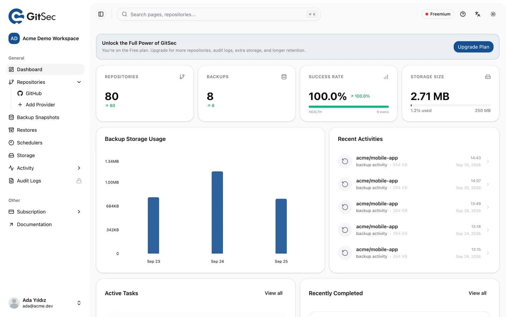Click the Sep 25 storage bar
The height and width of the screenshot is (317, 508).
[281, 226]
